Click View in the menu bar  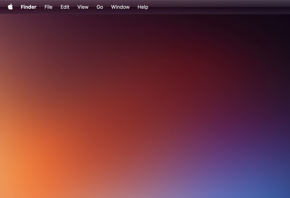pyautogui.click(x=83, y=7)
